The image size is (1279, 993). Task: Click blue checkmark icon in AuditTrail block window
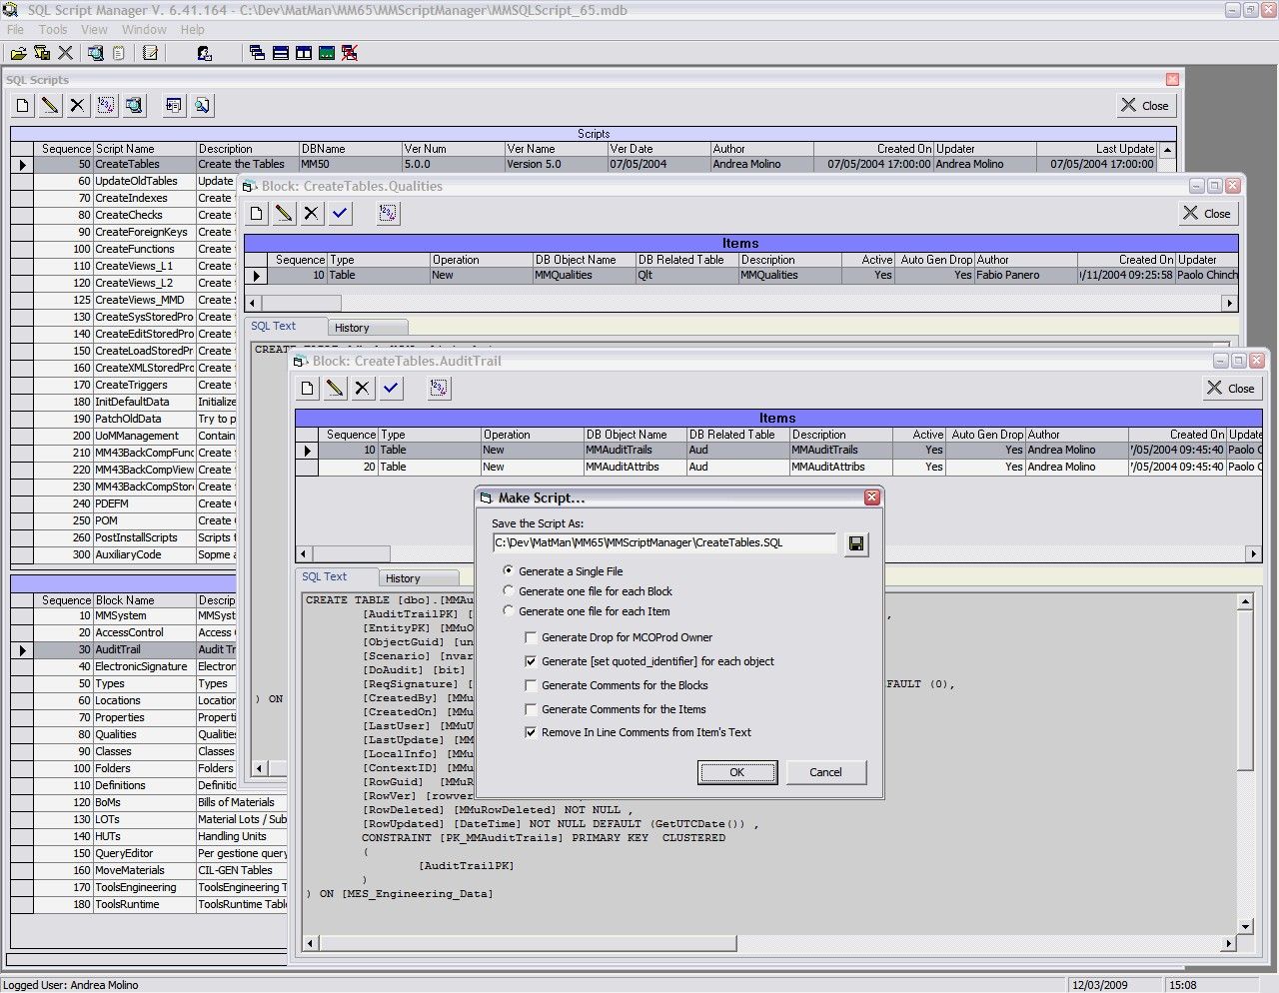[391, 388]
